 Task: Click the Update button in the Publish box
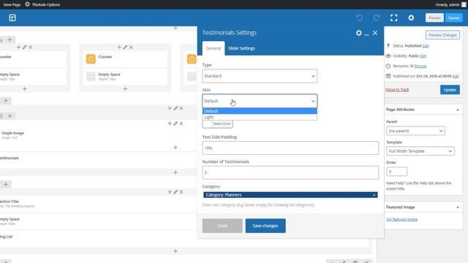(x=450, y=90)
